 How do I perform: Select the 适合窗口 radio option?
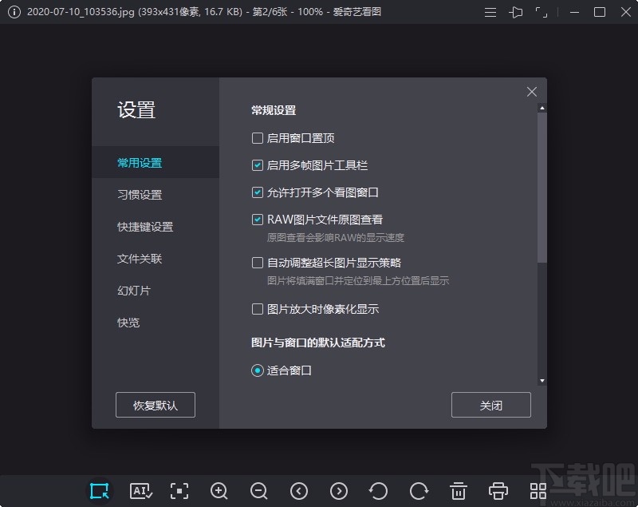pyautogui.click(x=257, y=370)
